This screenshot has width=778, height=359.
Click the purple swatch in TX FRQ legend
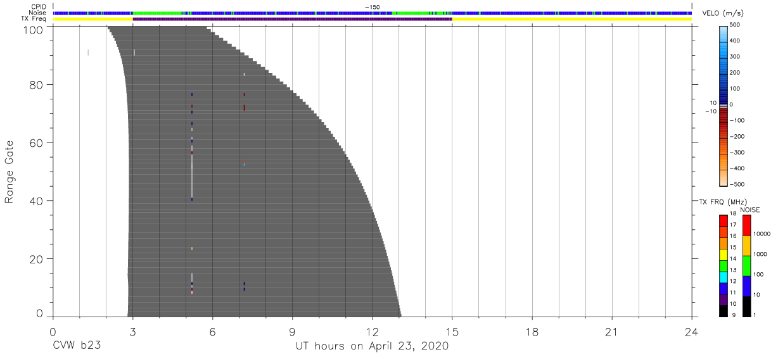(724, 299)
